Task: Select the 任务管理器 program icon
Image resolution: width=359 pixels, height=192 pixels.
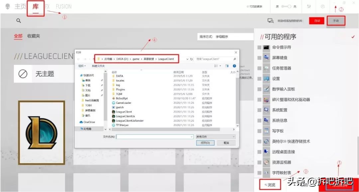Action: coord(266,68)
